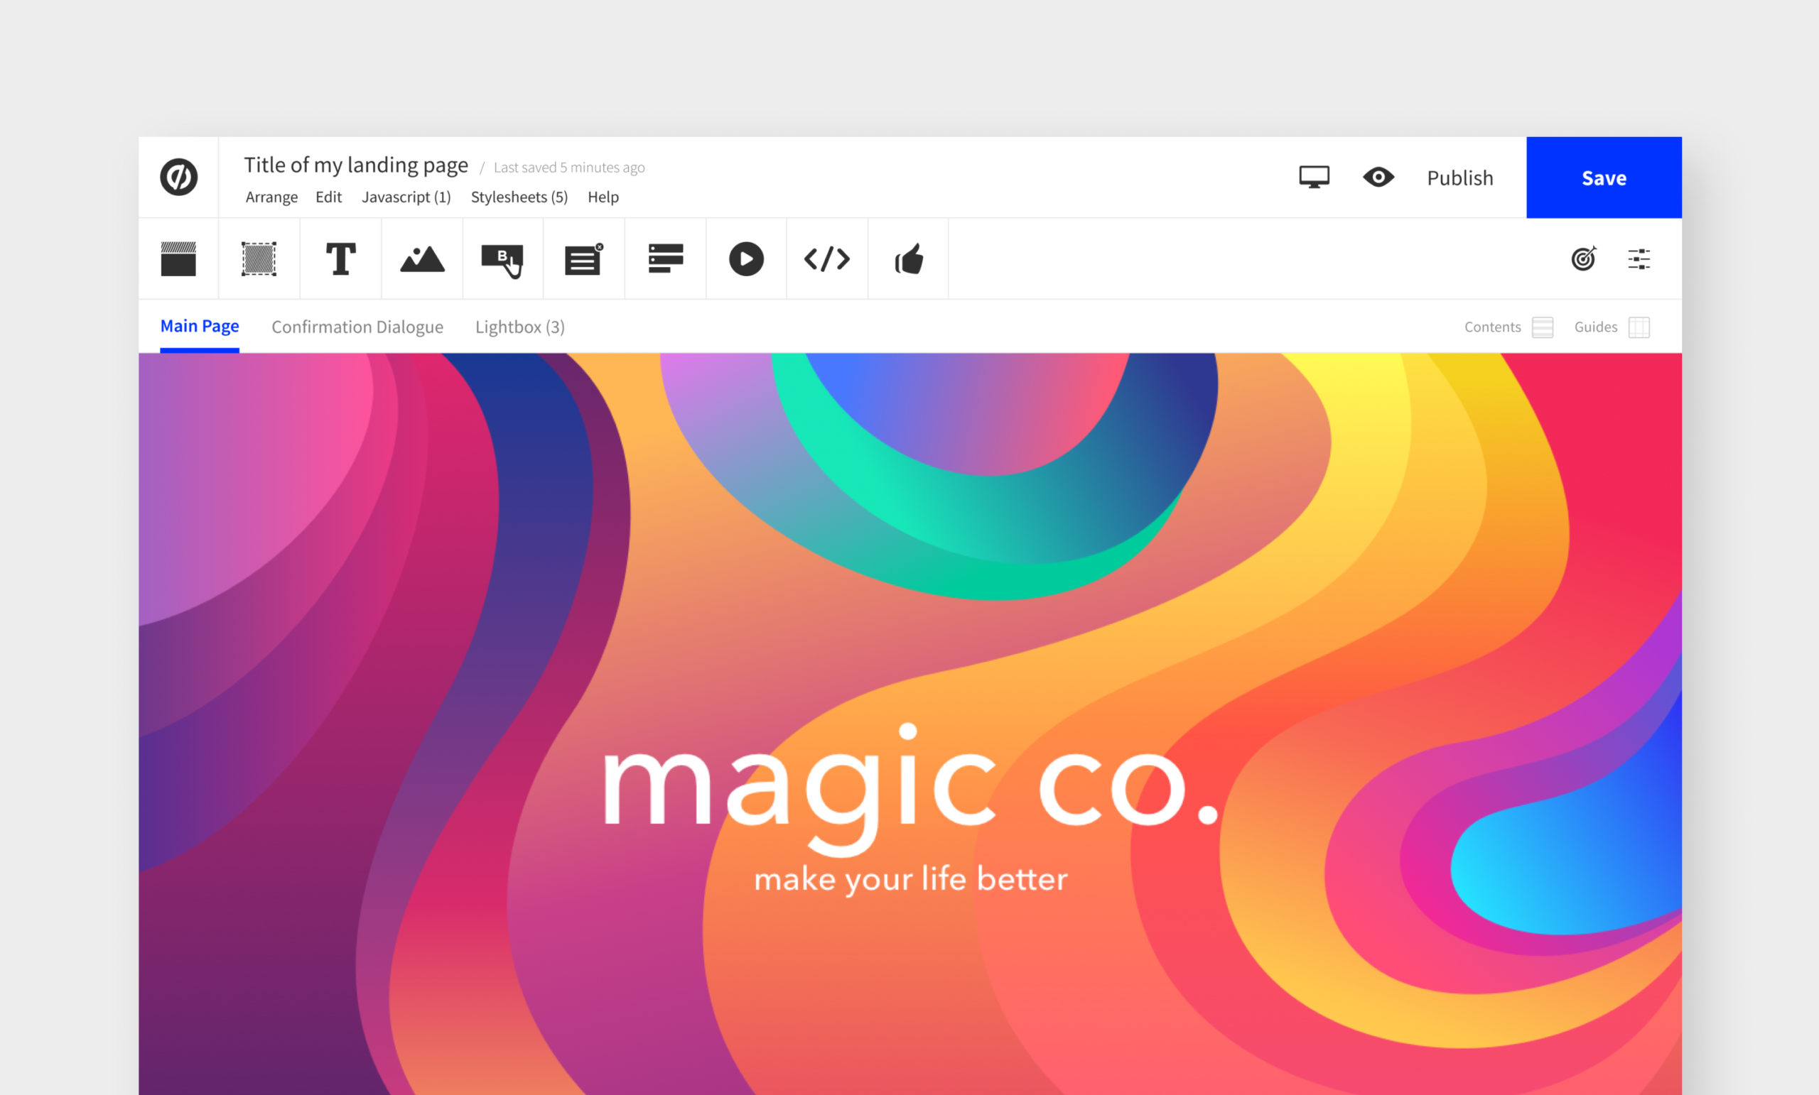Select the Social thumbs-up widget icon
Screen dimensions: 1819x1095
(909, 259)
